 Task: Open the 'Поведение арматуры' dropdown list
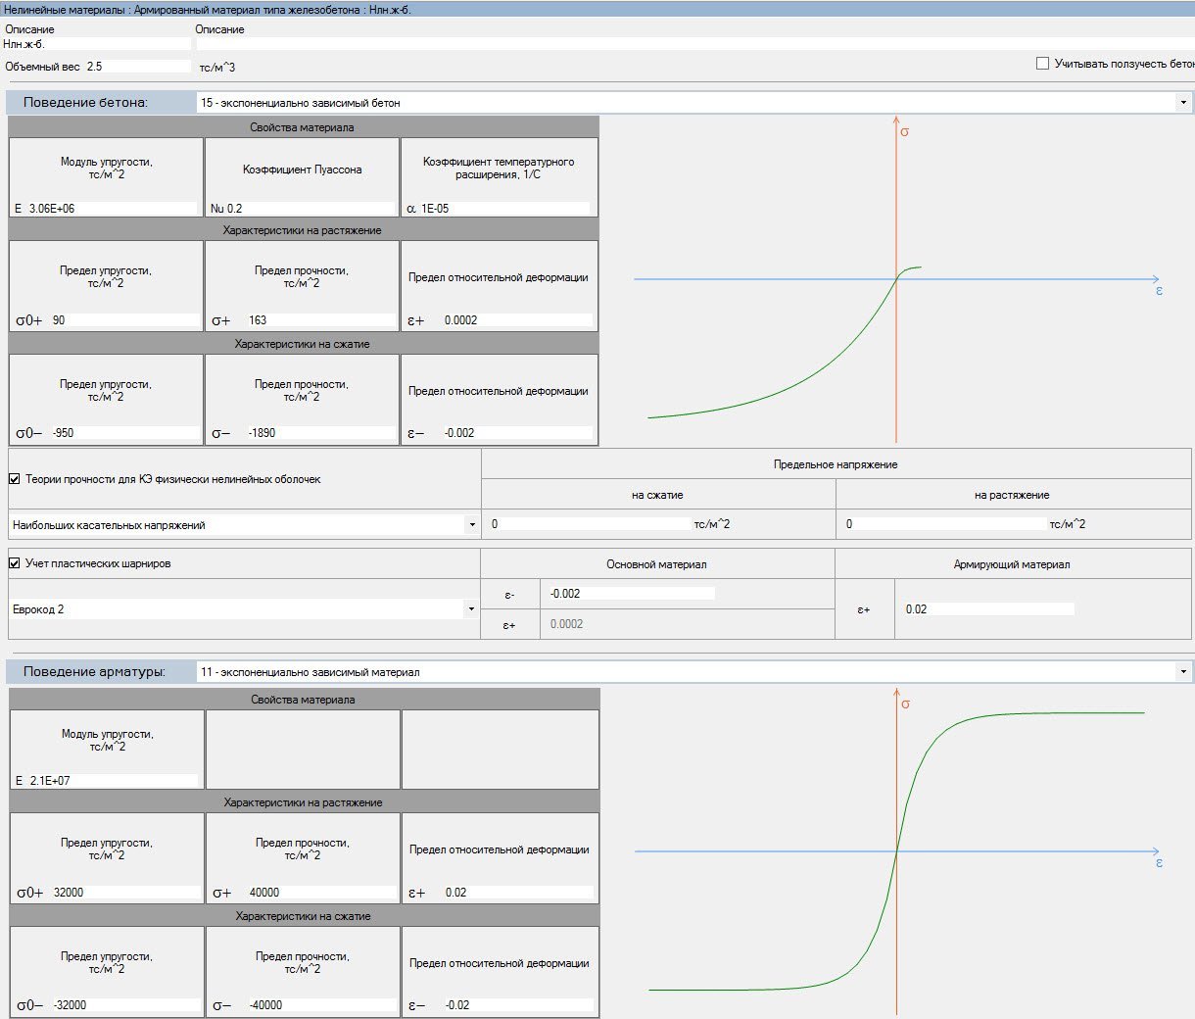coord(1183,672)
